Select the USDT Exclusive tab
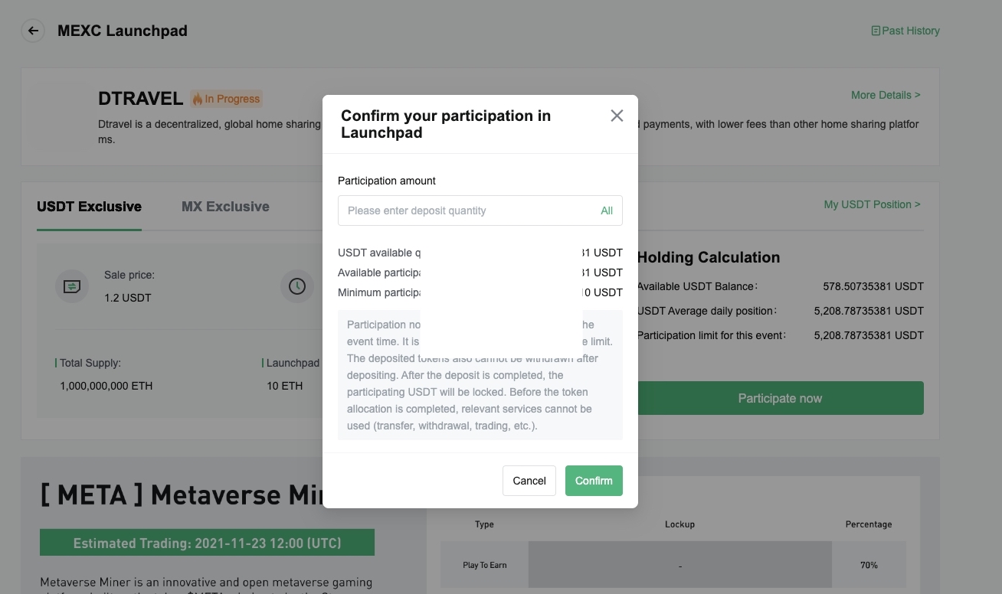Viewport: 1002px width, 594px height. pos(89,207)
